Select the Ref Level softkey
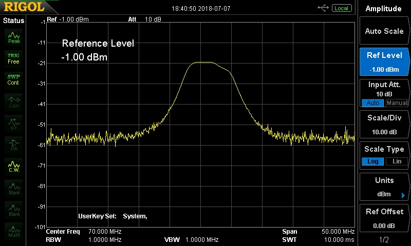 pos(384,62)
